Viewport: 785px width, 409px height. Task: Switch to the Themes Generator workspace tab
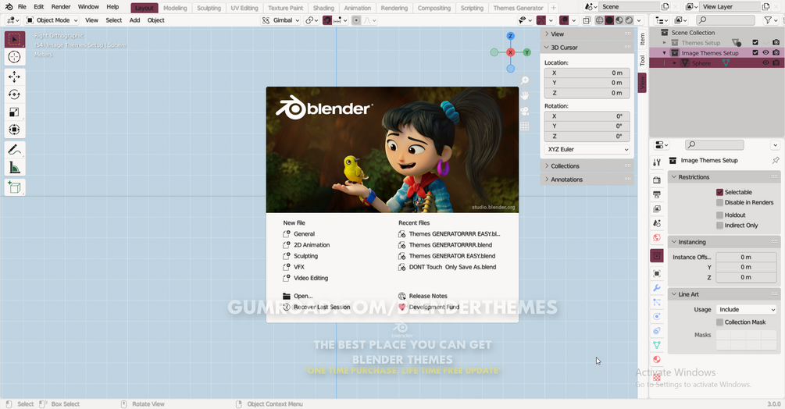click(518, 8)
